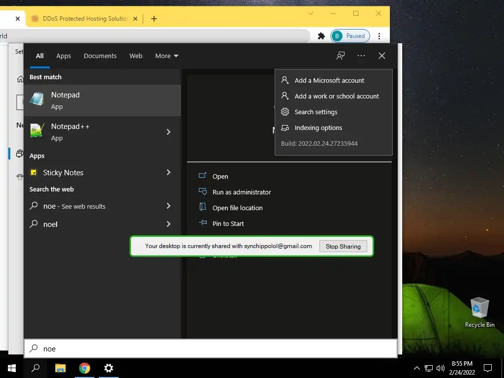
Task: Open Settings gear on the taskbar
Action: coord(109,368)
